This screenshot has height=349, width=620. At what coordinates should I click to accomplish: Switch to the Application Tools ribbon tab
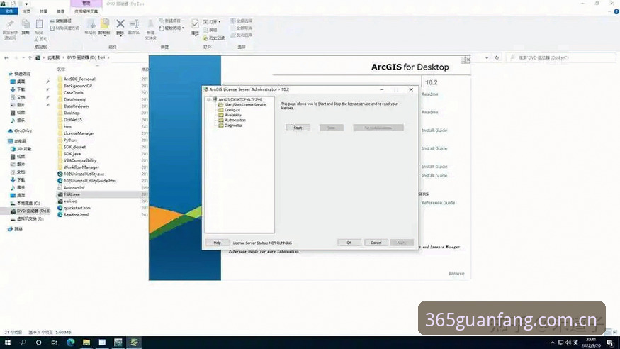click(x=86, y=11)
